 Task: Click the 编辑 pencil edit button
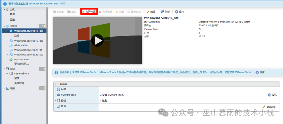point(151,12)
